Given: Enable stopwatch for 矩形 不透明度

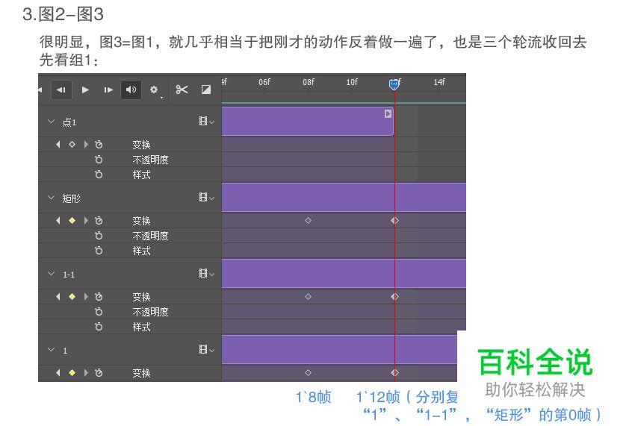Looking at the screenshot, I should point(99,236).
